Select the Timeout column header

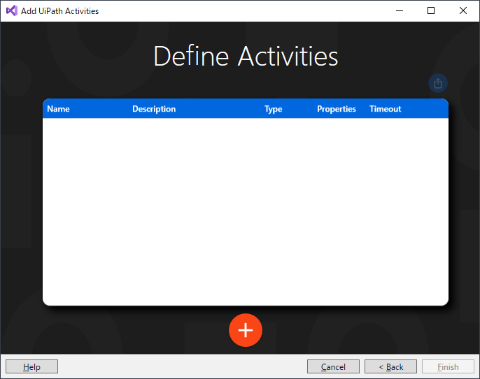(x=385, y=109)
